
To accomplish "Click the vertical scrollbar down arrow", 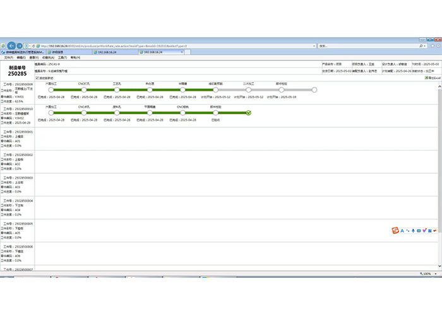I will [x=439, y=268].
